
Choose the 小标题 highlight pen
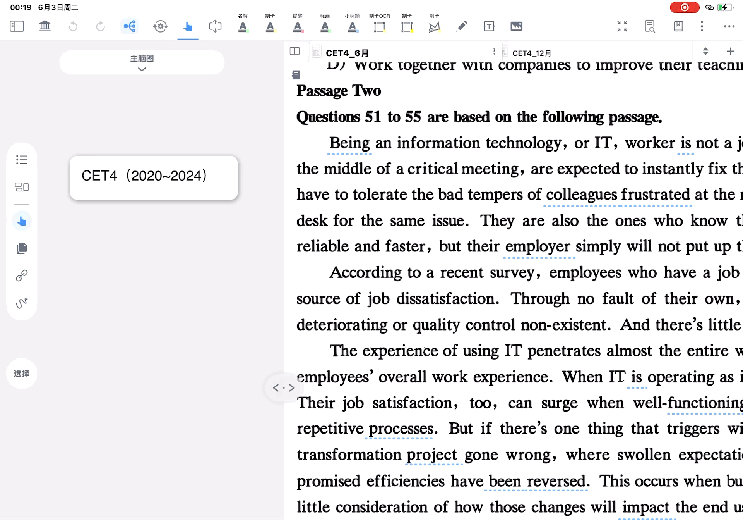click(x=352, y=23)
